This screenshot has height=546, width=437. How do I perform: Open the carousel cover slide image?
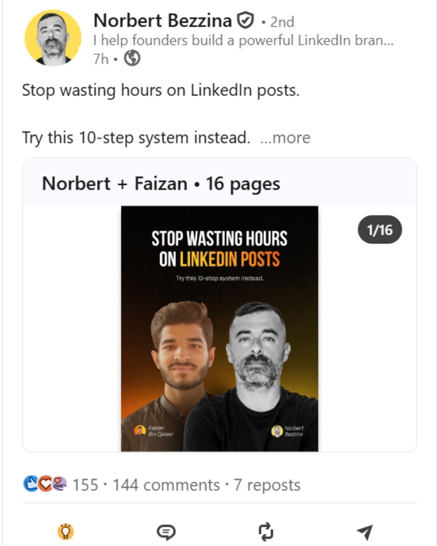pos(219,328)
